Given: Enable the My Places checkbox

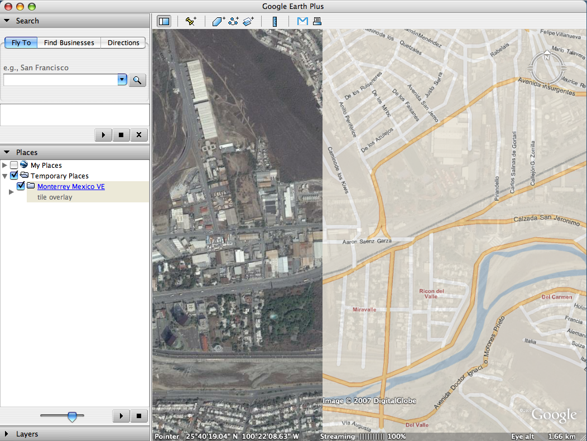Looking at the screenshot, I should point(14,165).
